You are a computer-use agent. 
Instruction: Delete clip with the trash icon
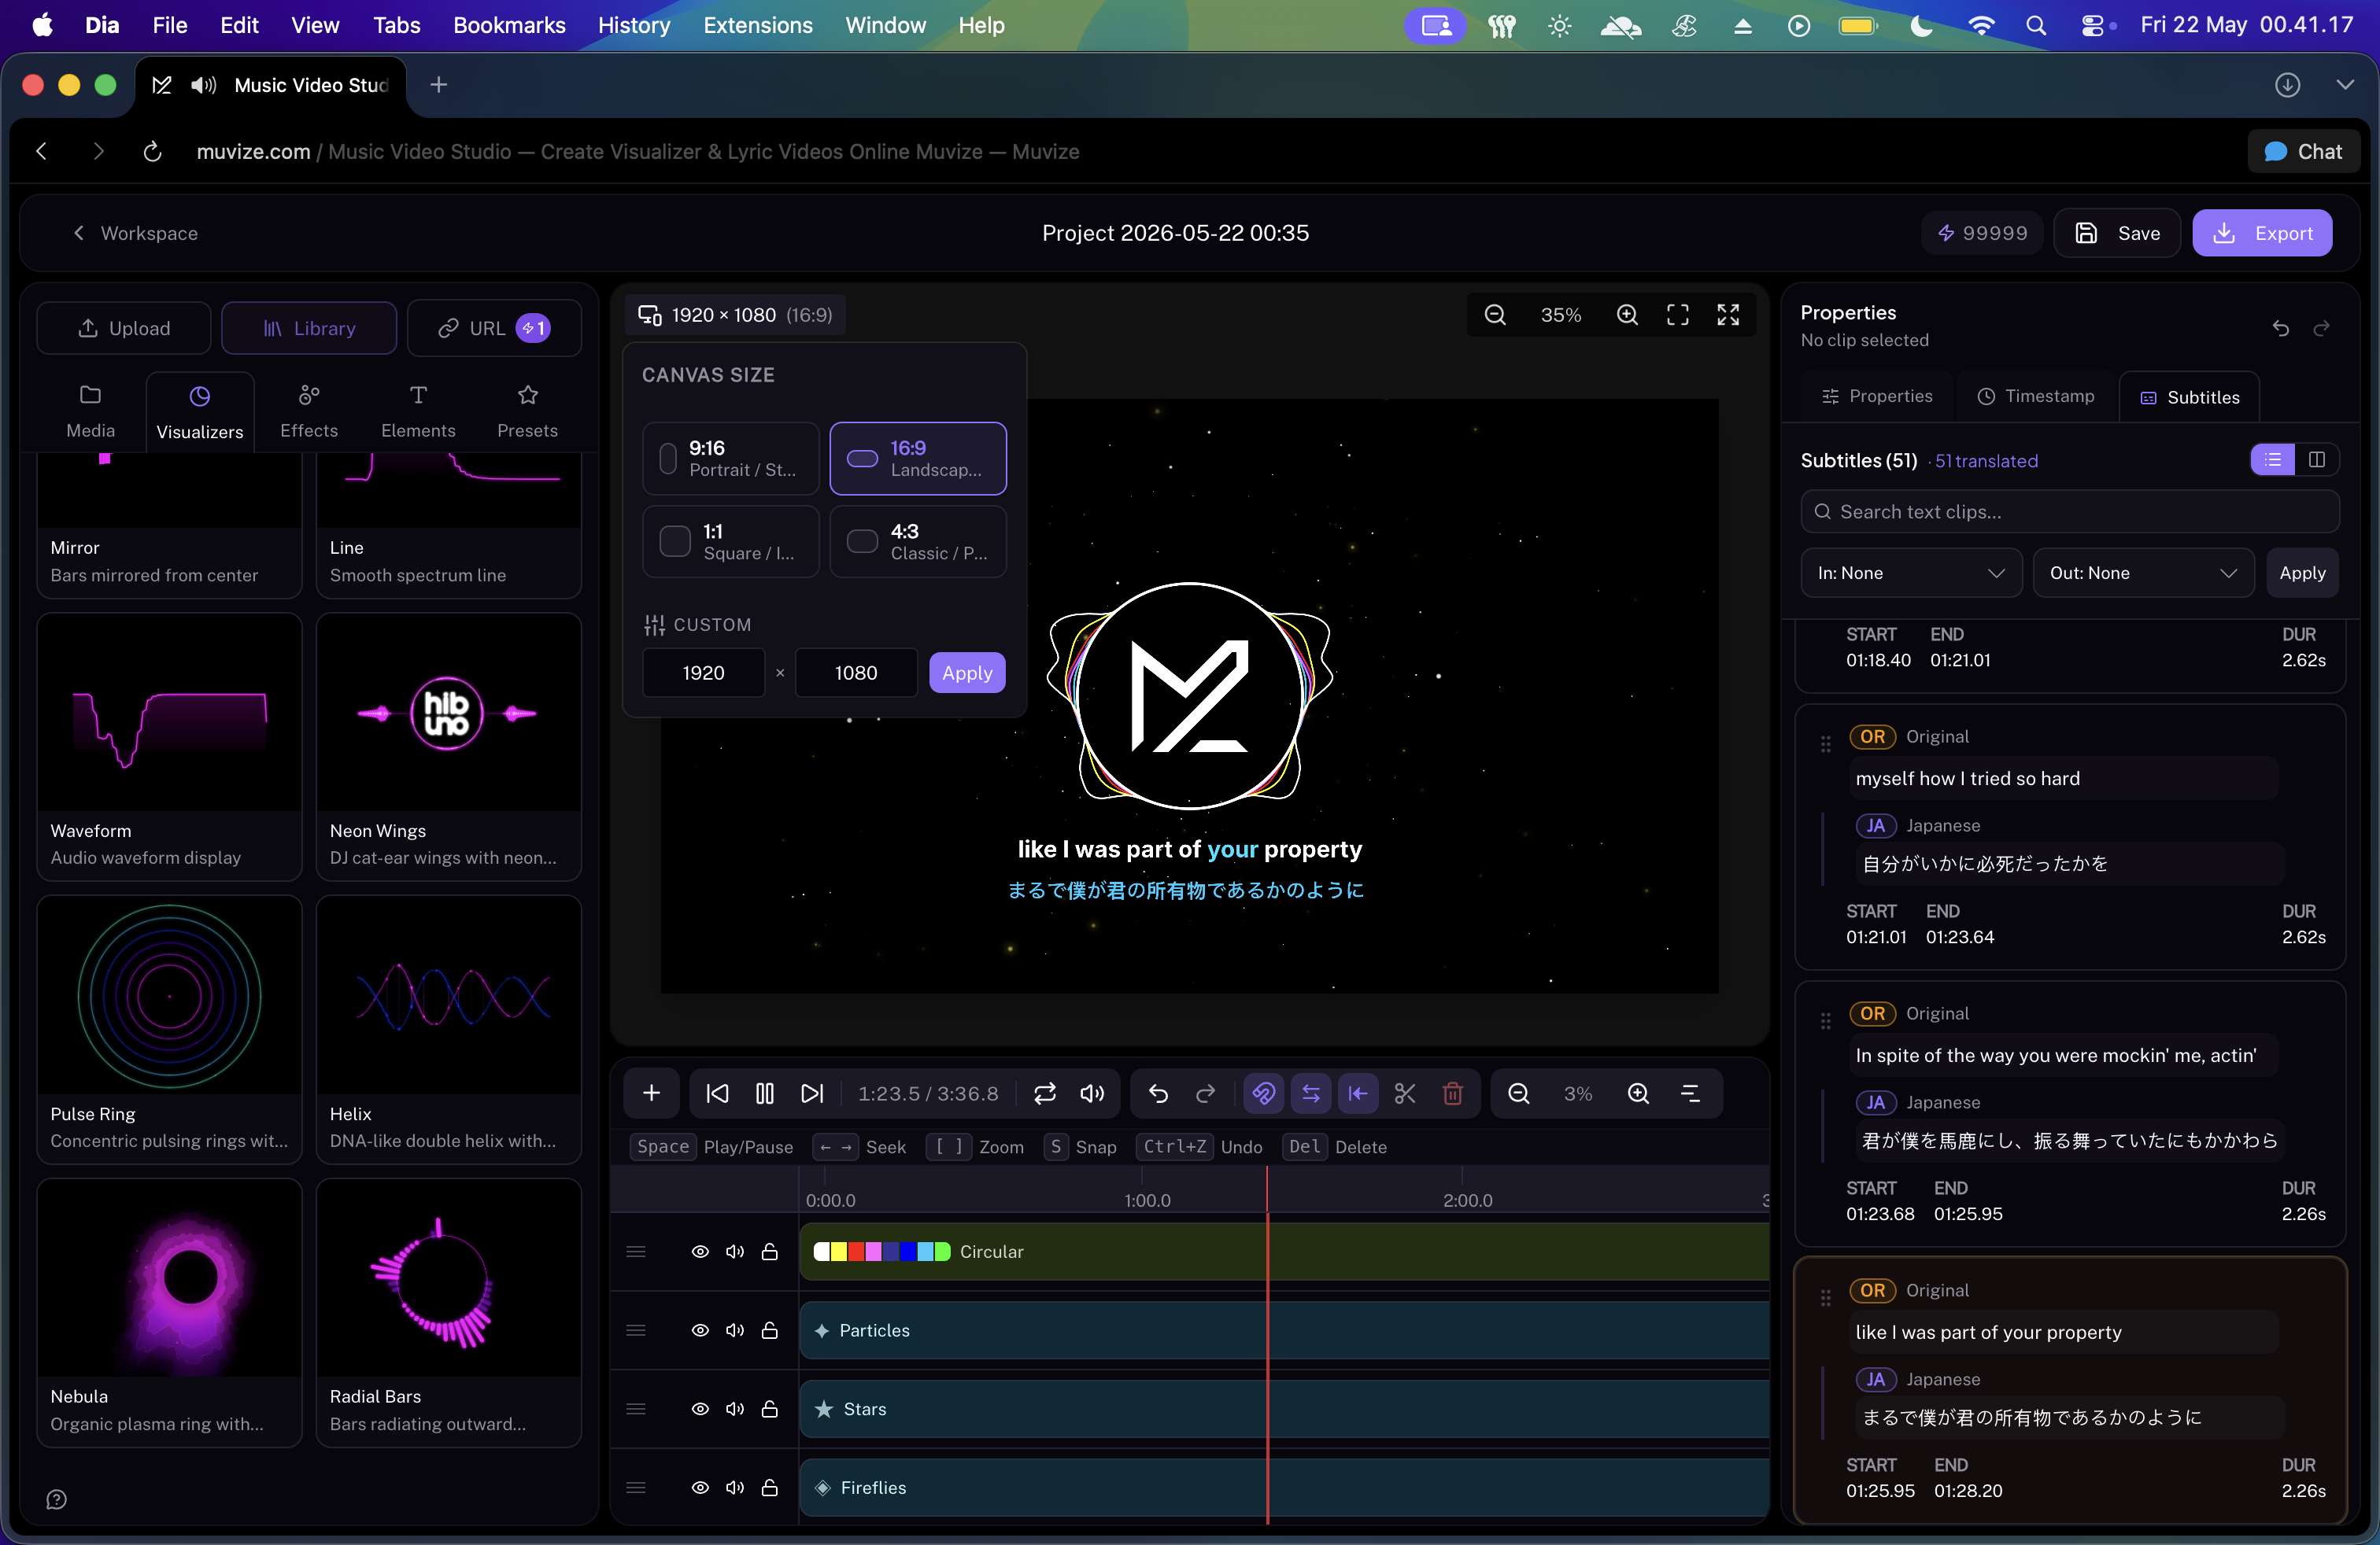click(1453, 1093)
